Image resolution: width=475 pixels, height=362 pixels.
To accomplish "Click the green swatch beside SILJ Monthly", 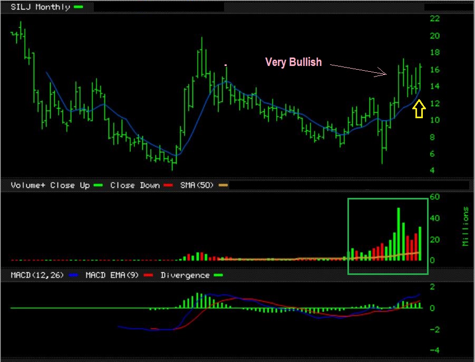I will coord(79,7).
